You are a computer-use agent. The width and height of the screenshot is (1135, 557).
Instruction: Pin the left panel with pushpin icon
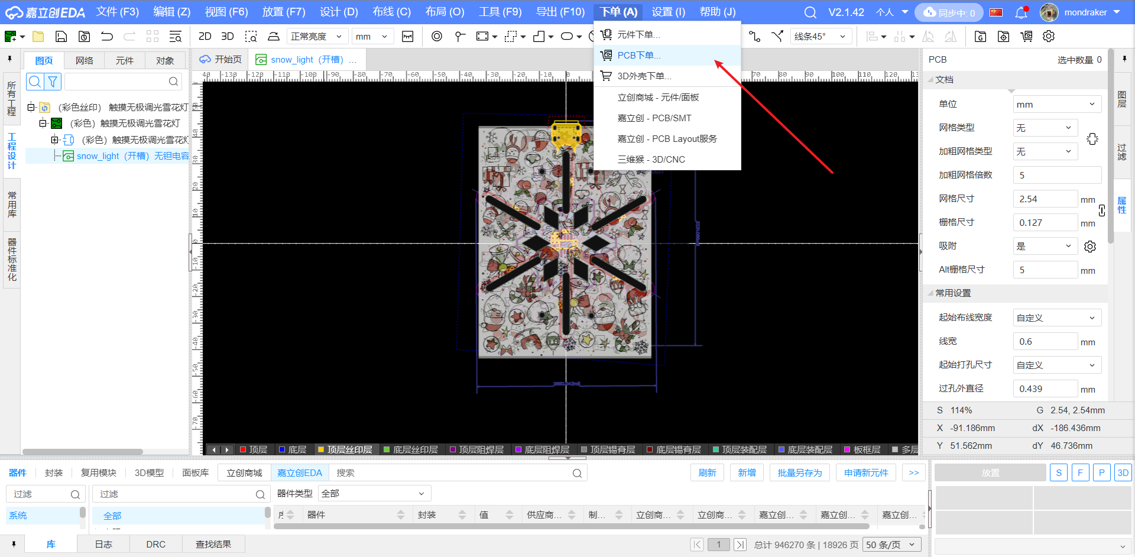(x=10, y=59)
